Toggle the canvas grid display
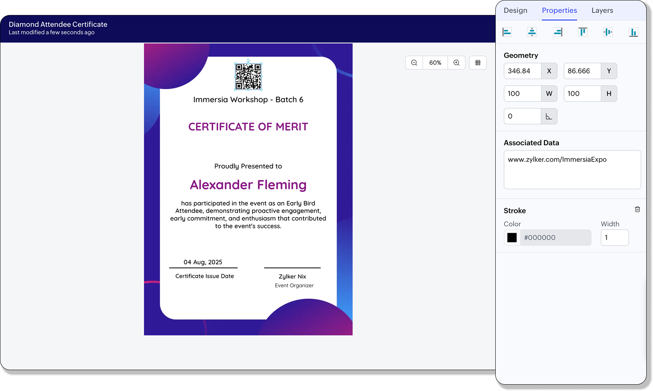 point(477,63)
